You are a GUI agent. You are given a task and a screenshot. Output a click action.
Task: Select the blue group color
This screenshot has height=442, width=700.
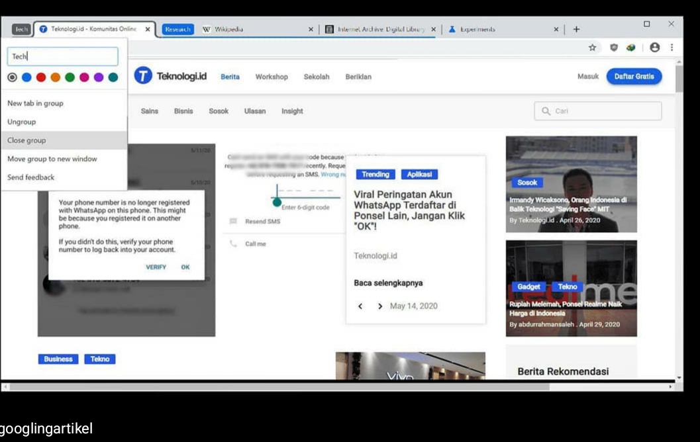[x=26, y=77]
